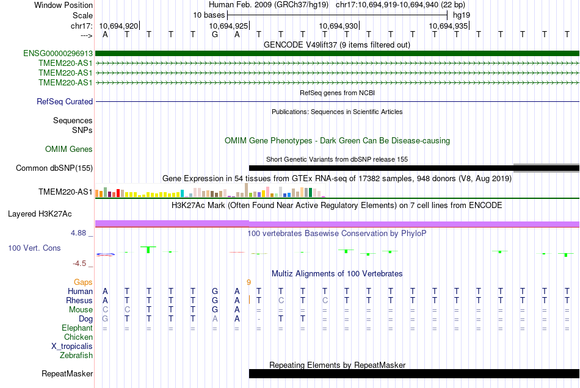
Task: Click the chr17: ruler label
Action: 81,26
